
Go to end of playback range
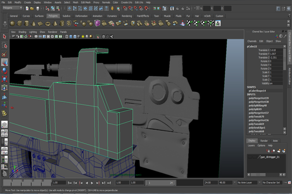pos(109,183)
